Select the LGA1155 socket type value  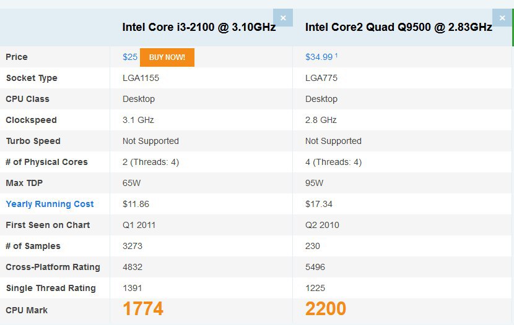click(141, 78)
